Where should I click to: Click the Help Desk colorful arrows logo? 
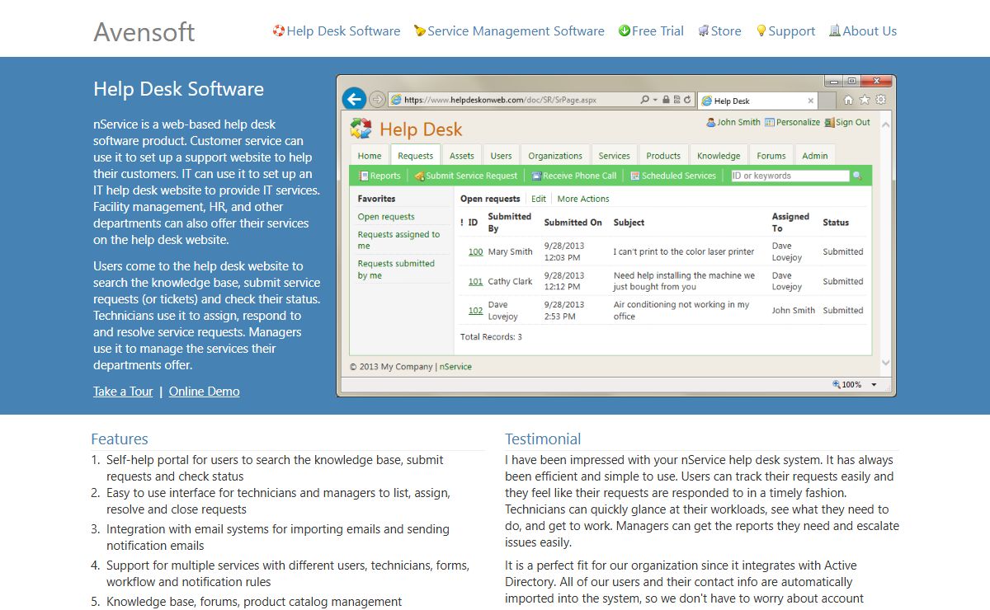pyautogui.click(x=361, y=129)
